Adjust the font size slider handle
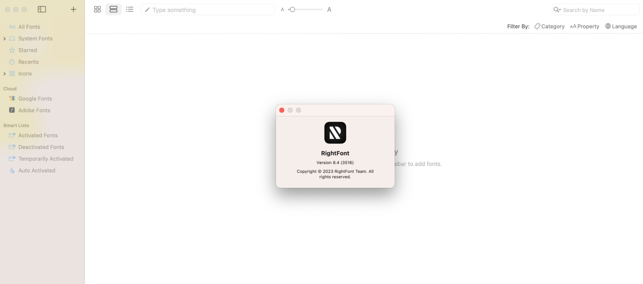 pos(292,9)
